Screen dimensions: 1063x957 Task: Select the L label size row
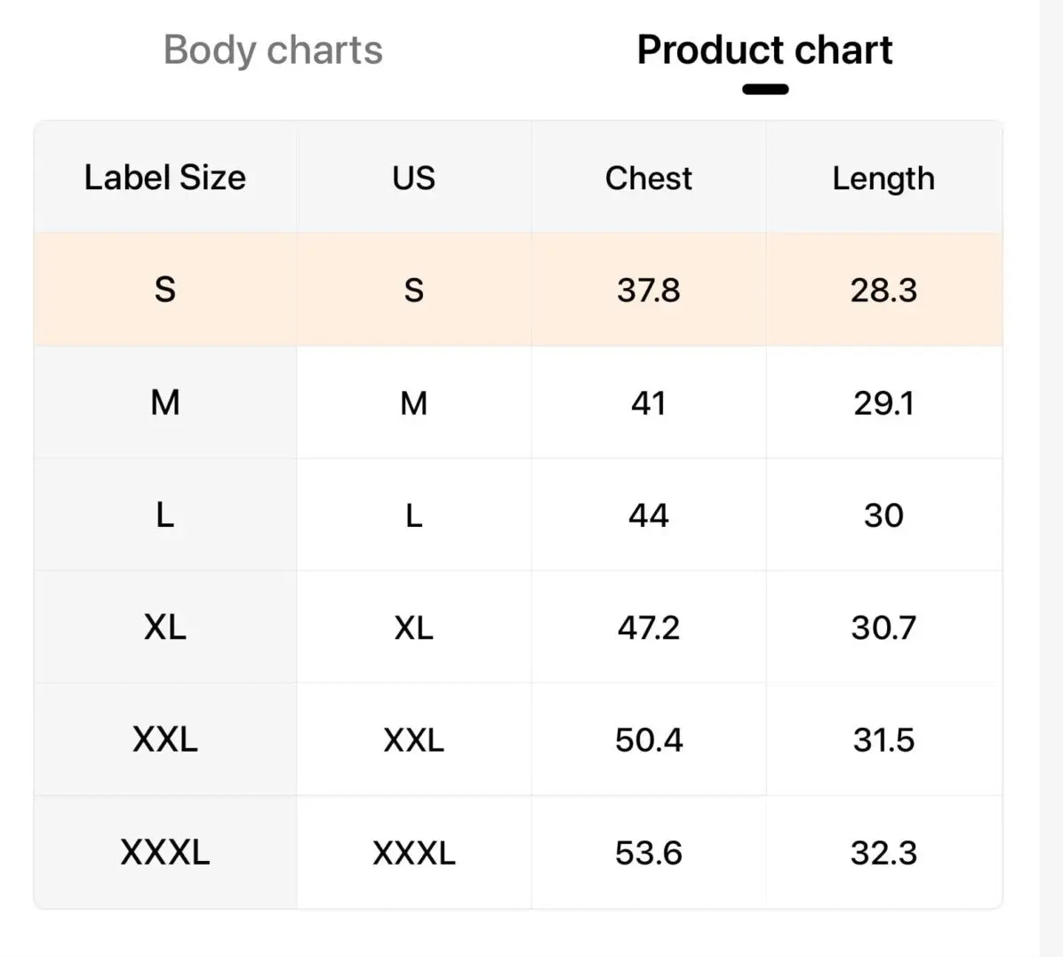(518, 515)
